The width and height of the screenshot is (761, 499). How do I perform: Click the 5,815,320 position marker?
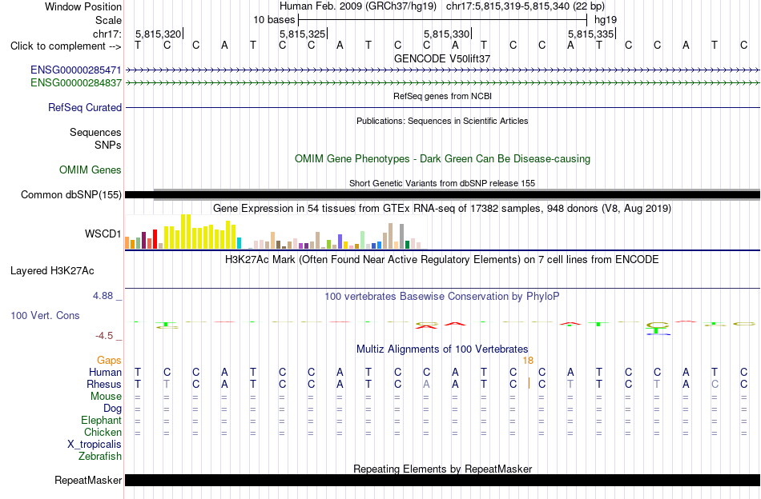159,34
